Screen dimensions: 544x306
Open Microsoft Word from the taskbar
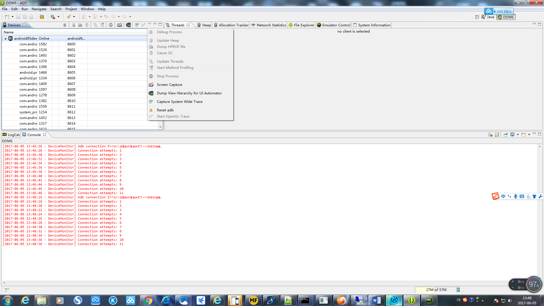point(377,300)
